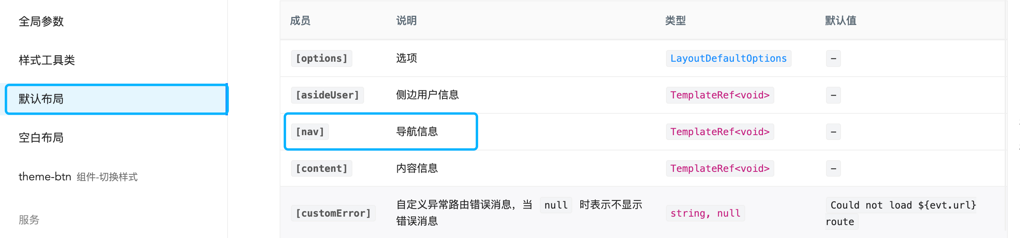Click the null inline code tag
The image size is (1020, 238).
tap(556, 205)
